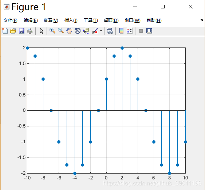Click the Link Plot icon

110,31
